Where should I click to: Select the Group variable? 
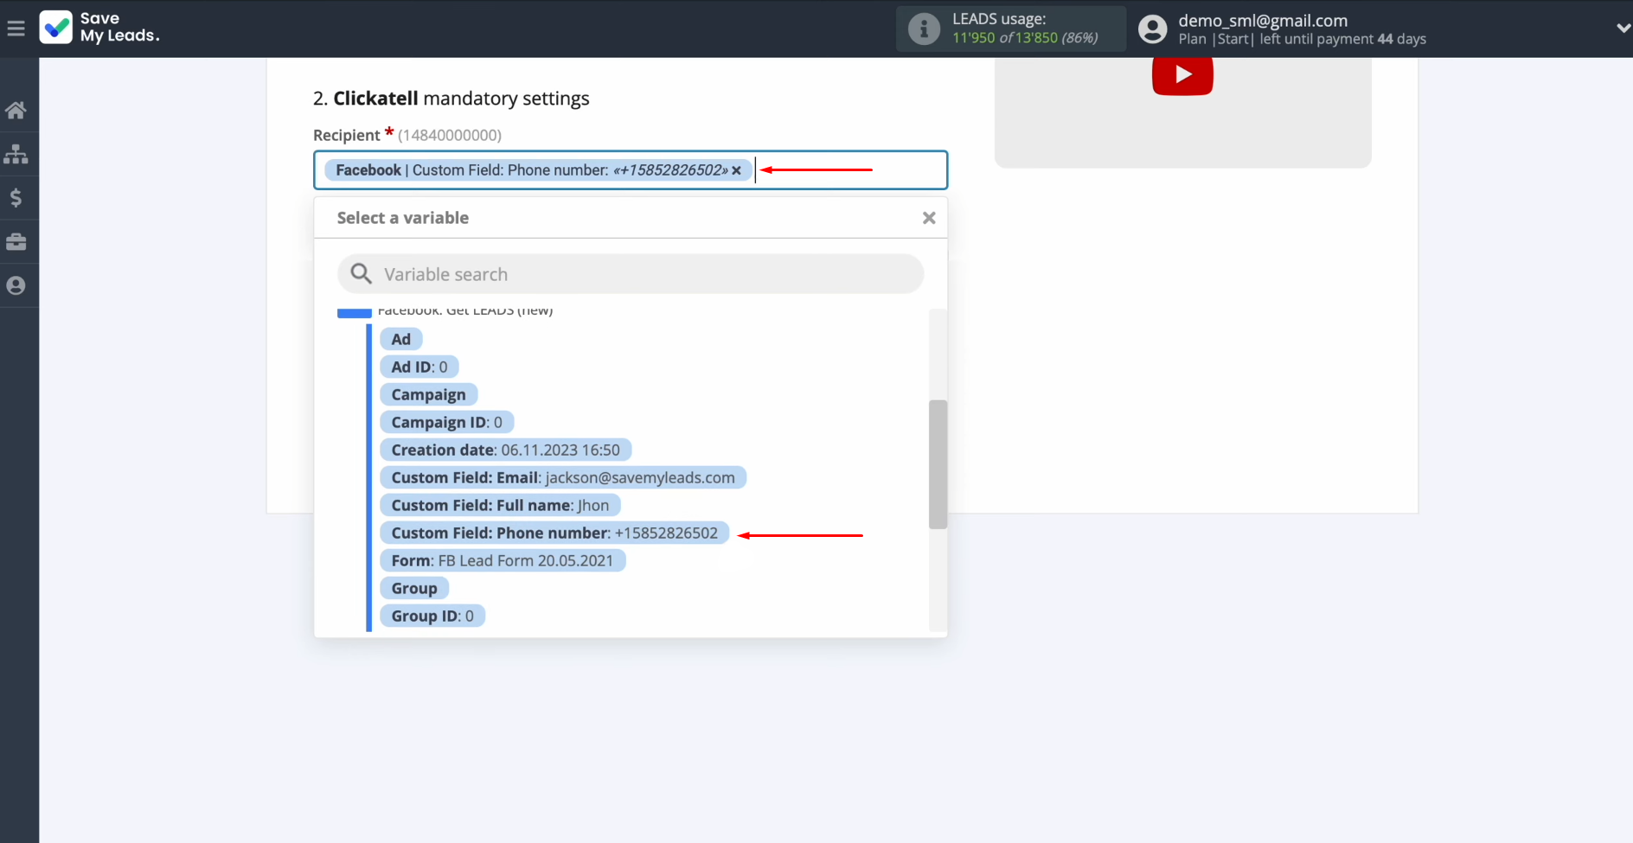tap(414, 588)
